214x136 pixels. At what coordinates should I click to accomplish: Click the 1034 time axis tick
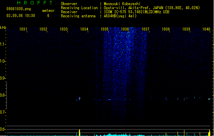tap(84, 29)
